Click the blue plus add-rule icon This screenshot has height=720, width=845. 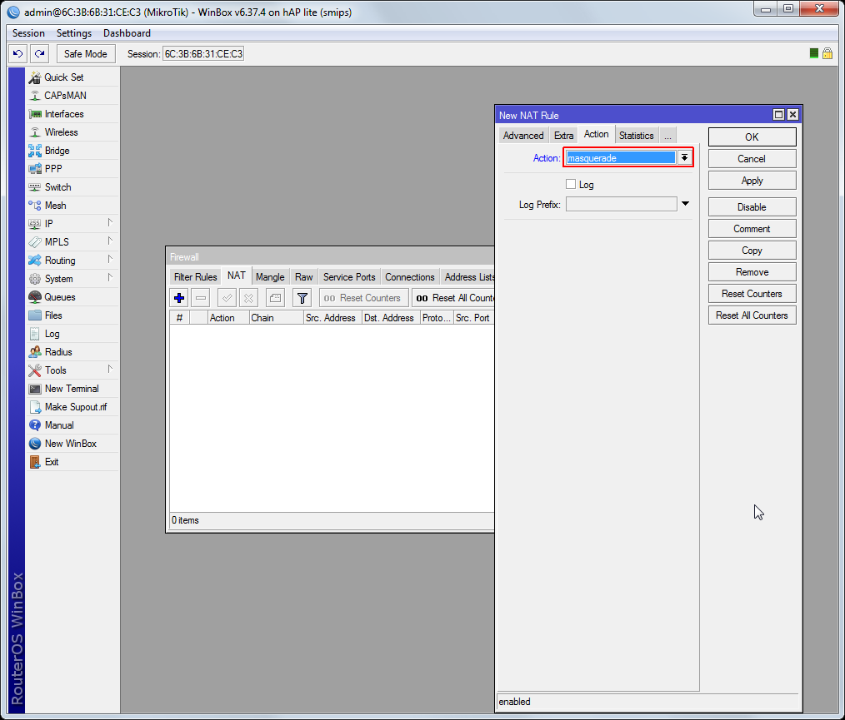[x=179, y=298]
